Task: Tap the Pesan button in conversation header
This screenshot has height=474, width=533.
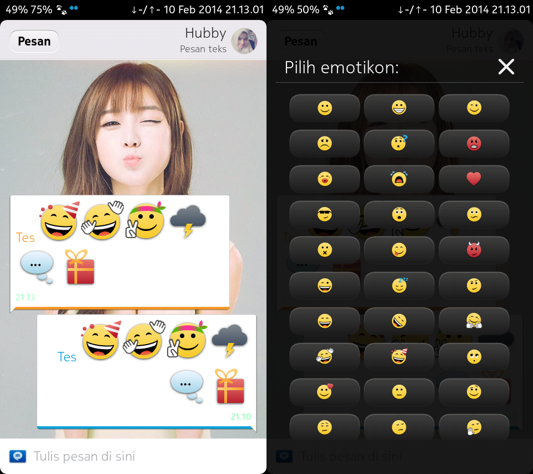Action: coord(34,41)
